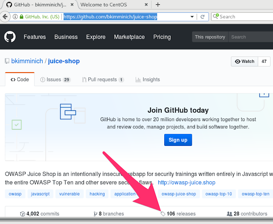Click Pricing in the GitHub header

(x=162, y=37)
